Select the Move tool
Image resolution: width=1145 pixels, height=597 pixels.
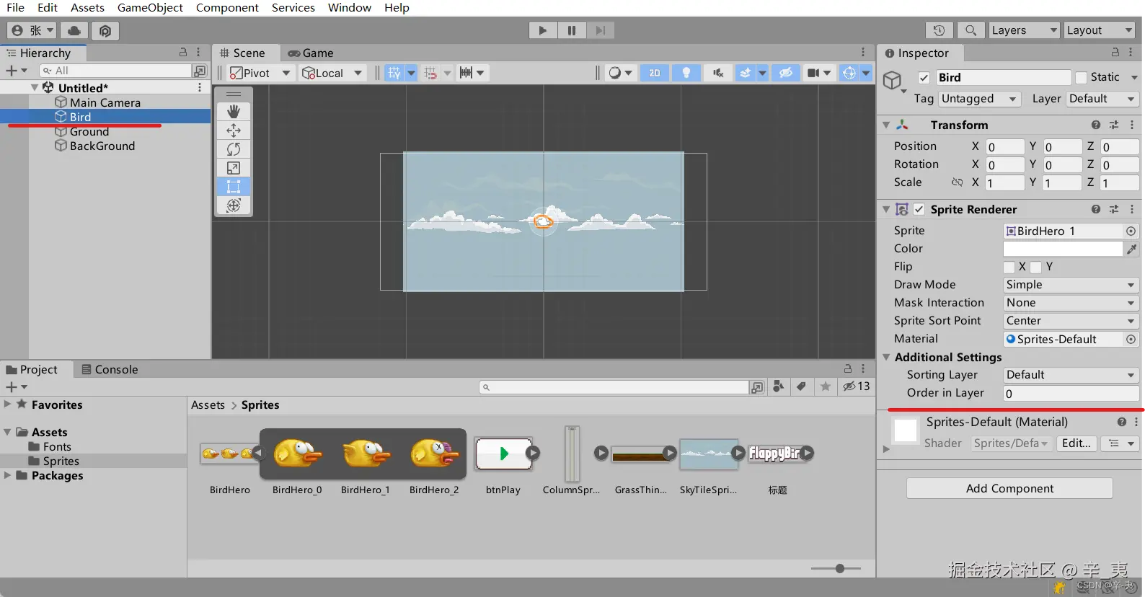tap(234, 131)
